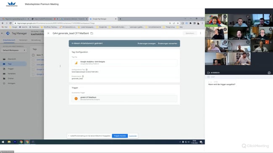Screen dimensions: 273x153
Task: Click the orange gtm4wp.CF7MailSent trigger icon
Action: [76, 98]
